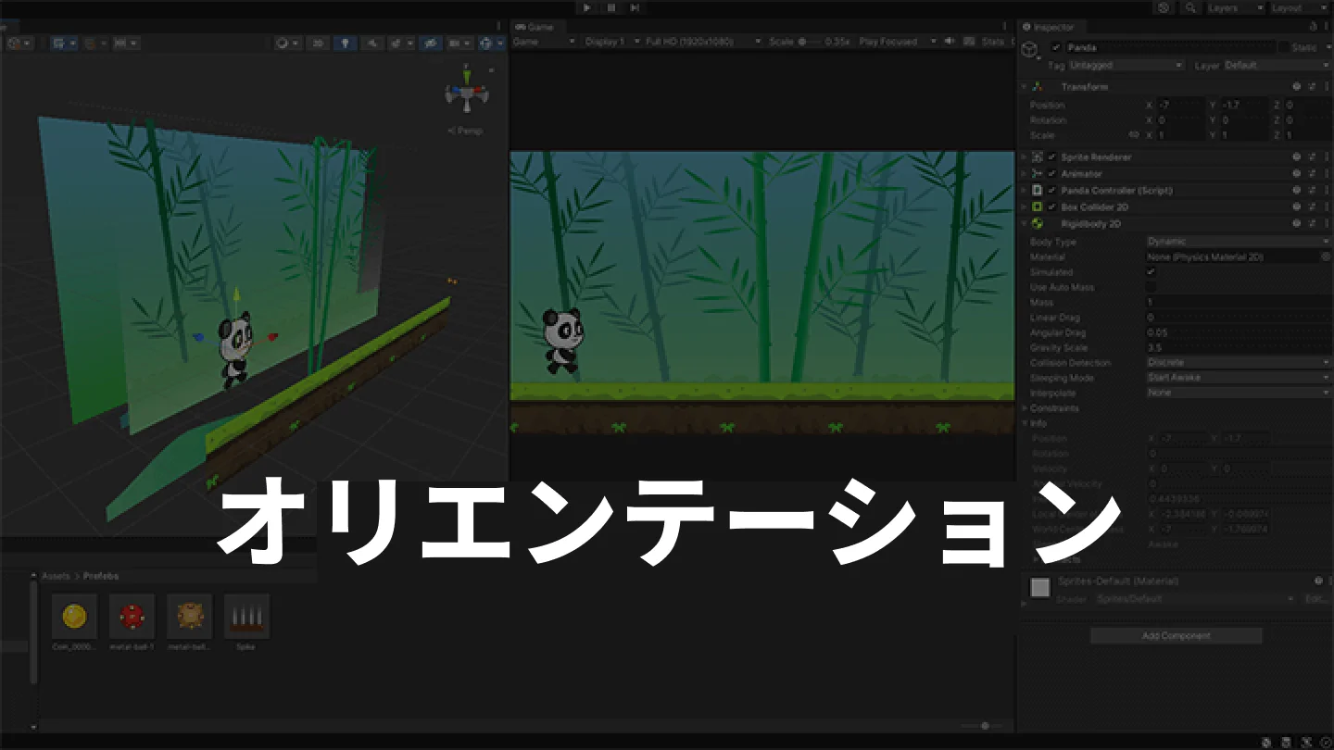Toggle Scene audio icon

(x=372, y=43)
